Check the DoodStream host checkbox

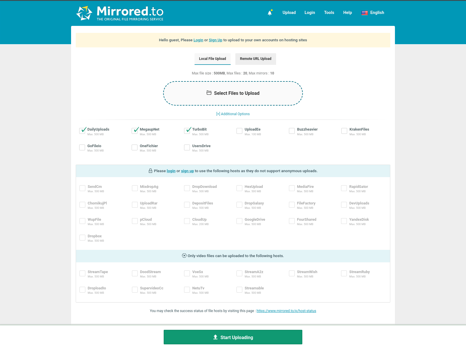135,273
